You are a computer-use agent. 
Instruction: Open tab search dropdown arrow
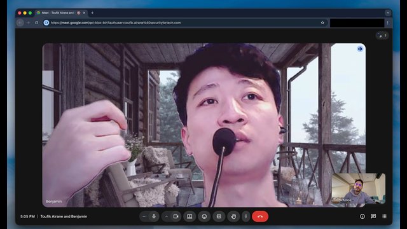click(x=388, y=13)
